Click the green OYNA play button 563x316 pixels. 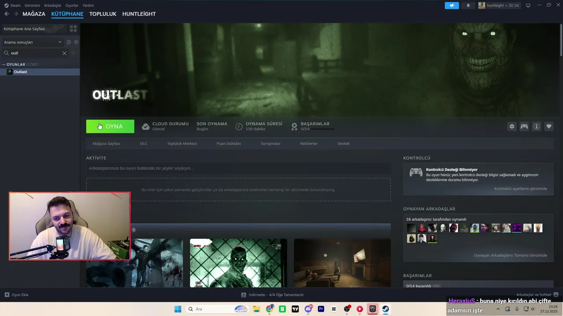(x=110, y=126)
